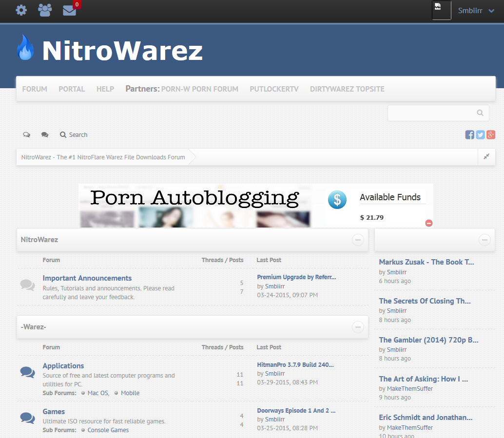Open Premium Upgrade by Referr... last post
The width and height of the screenshot is (504, 438).
(296, 277)
